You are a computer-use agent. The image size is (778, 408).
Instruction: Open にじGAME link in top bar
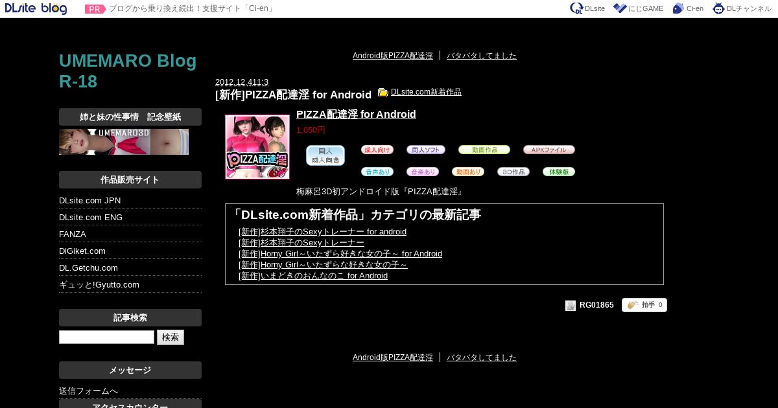pos(638,8)
